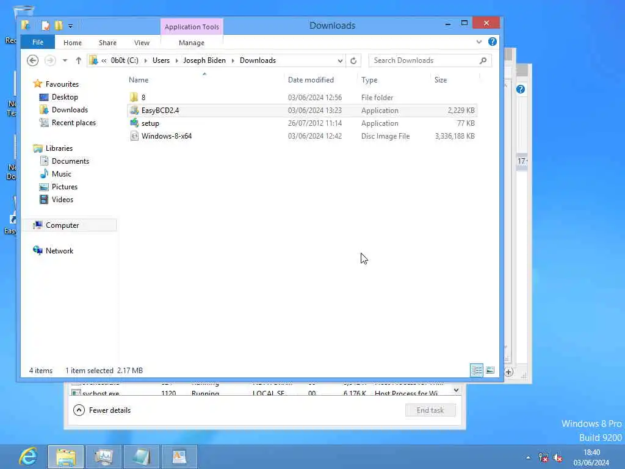Select EasyBCD2.4 application icon

point(134,111)
